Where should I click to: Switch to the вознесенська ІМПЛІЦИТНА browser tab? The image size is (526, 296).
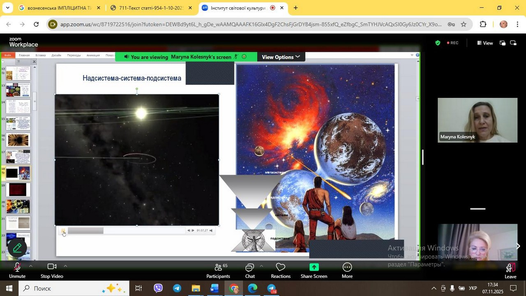click(59, 8)
